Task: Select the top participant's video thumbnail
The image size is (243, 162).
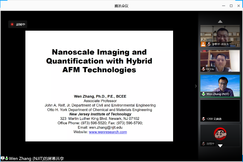Action: (220, 36)
